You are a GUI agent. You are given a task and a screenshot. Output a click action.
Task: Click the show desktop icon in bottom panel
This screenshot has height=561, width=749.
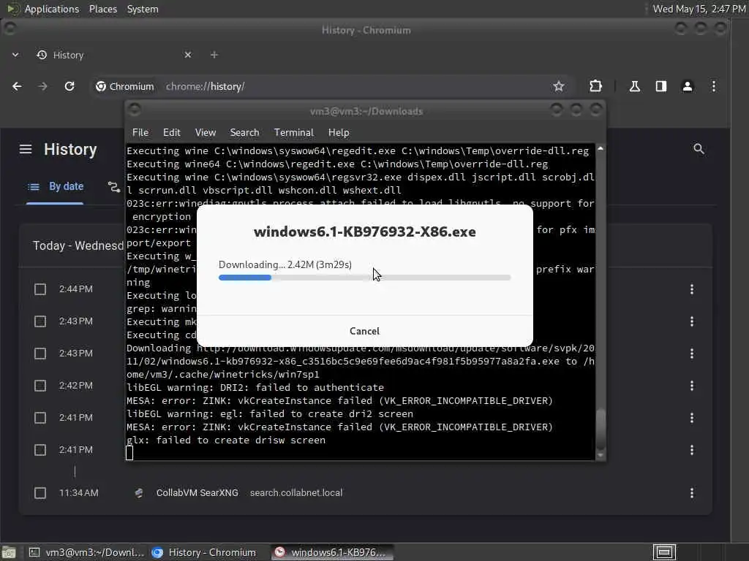[8, 552]
